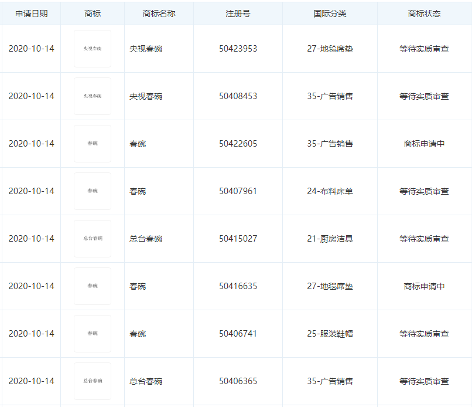Open trademark thumbnail for registration 50422605
Screen dimensions: 472x407
[x=93, y=144]
